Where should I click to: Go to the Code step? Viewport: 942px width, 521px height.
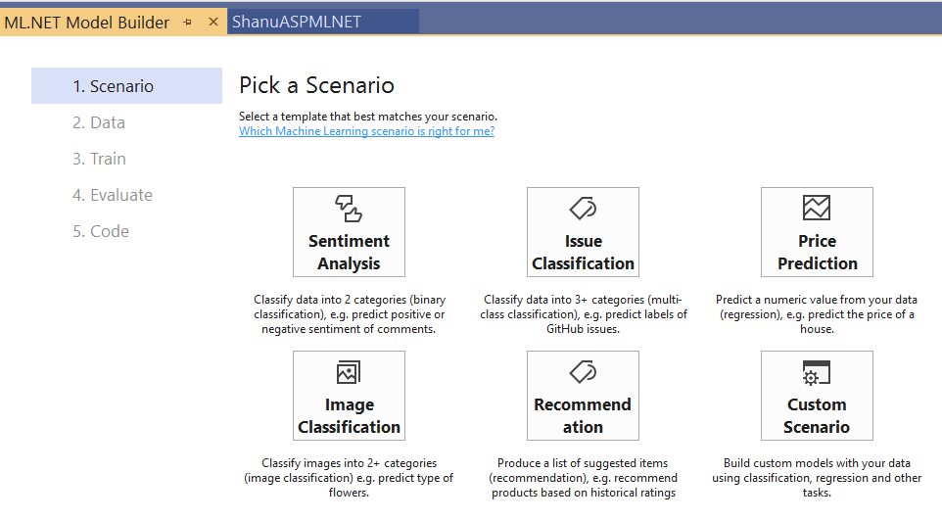click(101, 231)
